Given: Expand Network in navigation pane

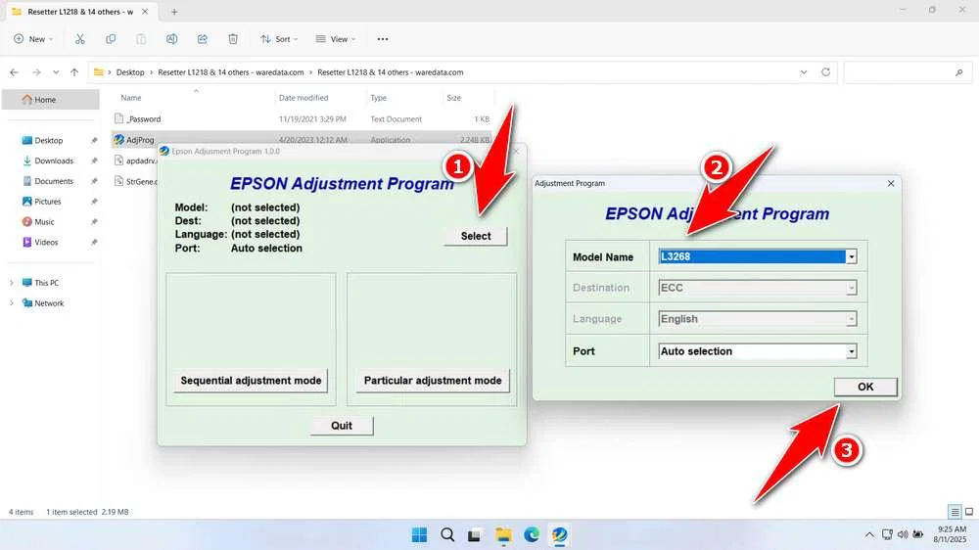Looking at the screenshot, I should click(x=11, y=303).
